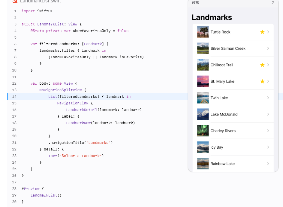The width and height of the screenshot is (283, 207).
Task: Select the Icy Bay thumbnail image
Action: coord(203,147)
